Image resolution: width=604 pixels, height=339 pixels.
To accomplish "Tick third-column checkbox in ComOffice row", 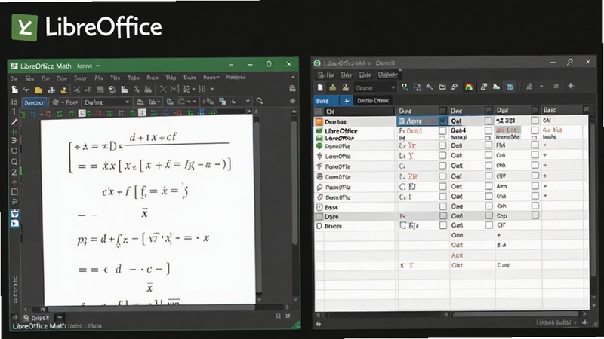I will tap(488, 176).
